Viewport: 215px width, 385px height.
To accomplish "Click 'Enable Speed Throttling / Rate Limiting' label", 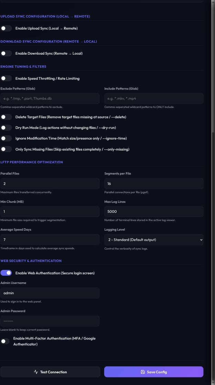I will click(47, 78).
